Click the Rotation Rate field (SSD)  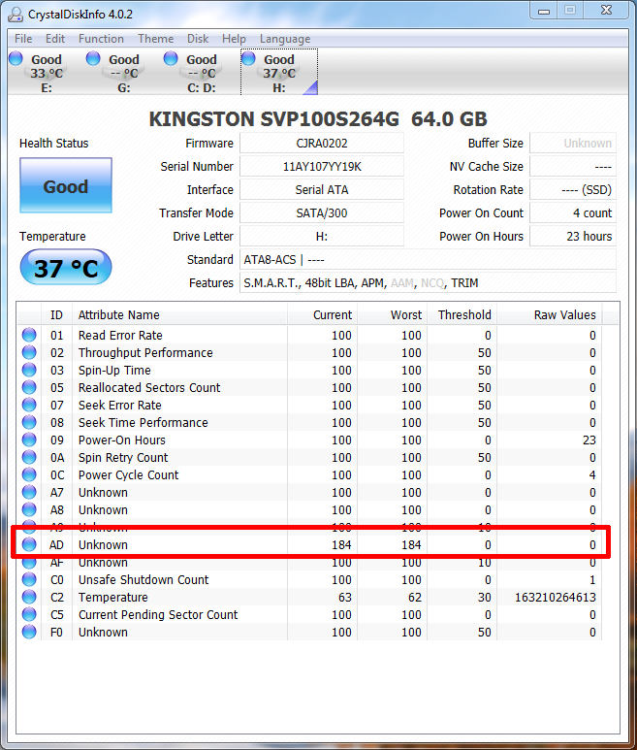pos(573,190)
